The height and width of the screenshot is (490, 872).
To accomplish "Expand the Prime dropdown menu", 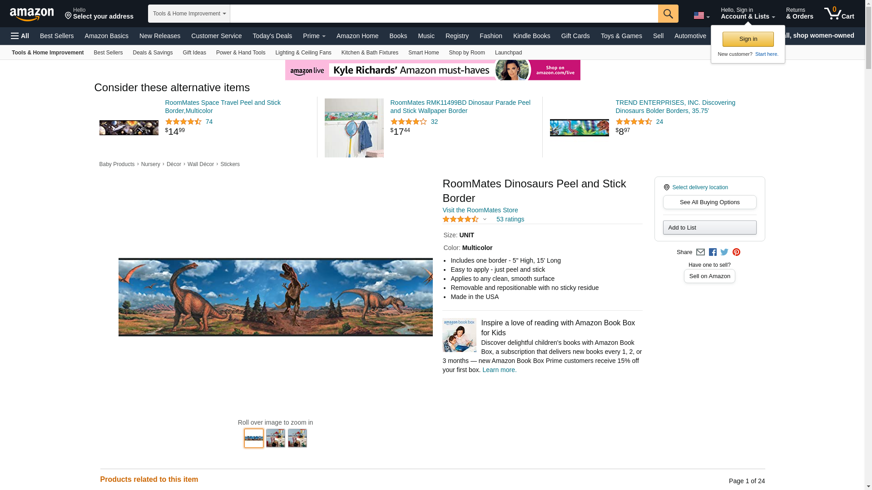I will click(314, 36).
